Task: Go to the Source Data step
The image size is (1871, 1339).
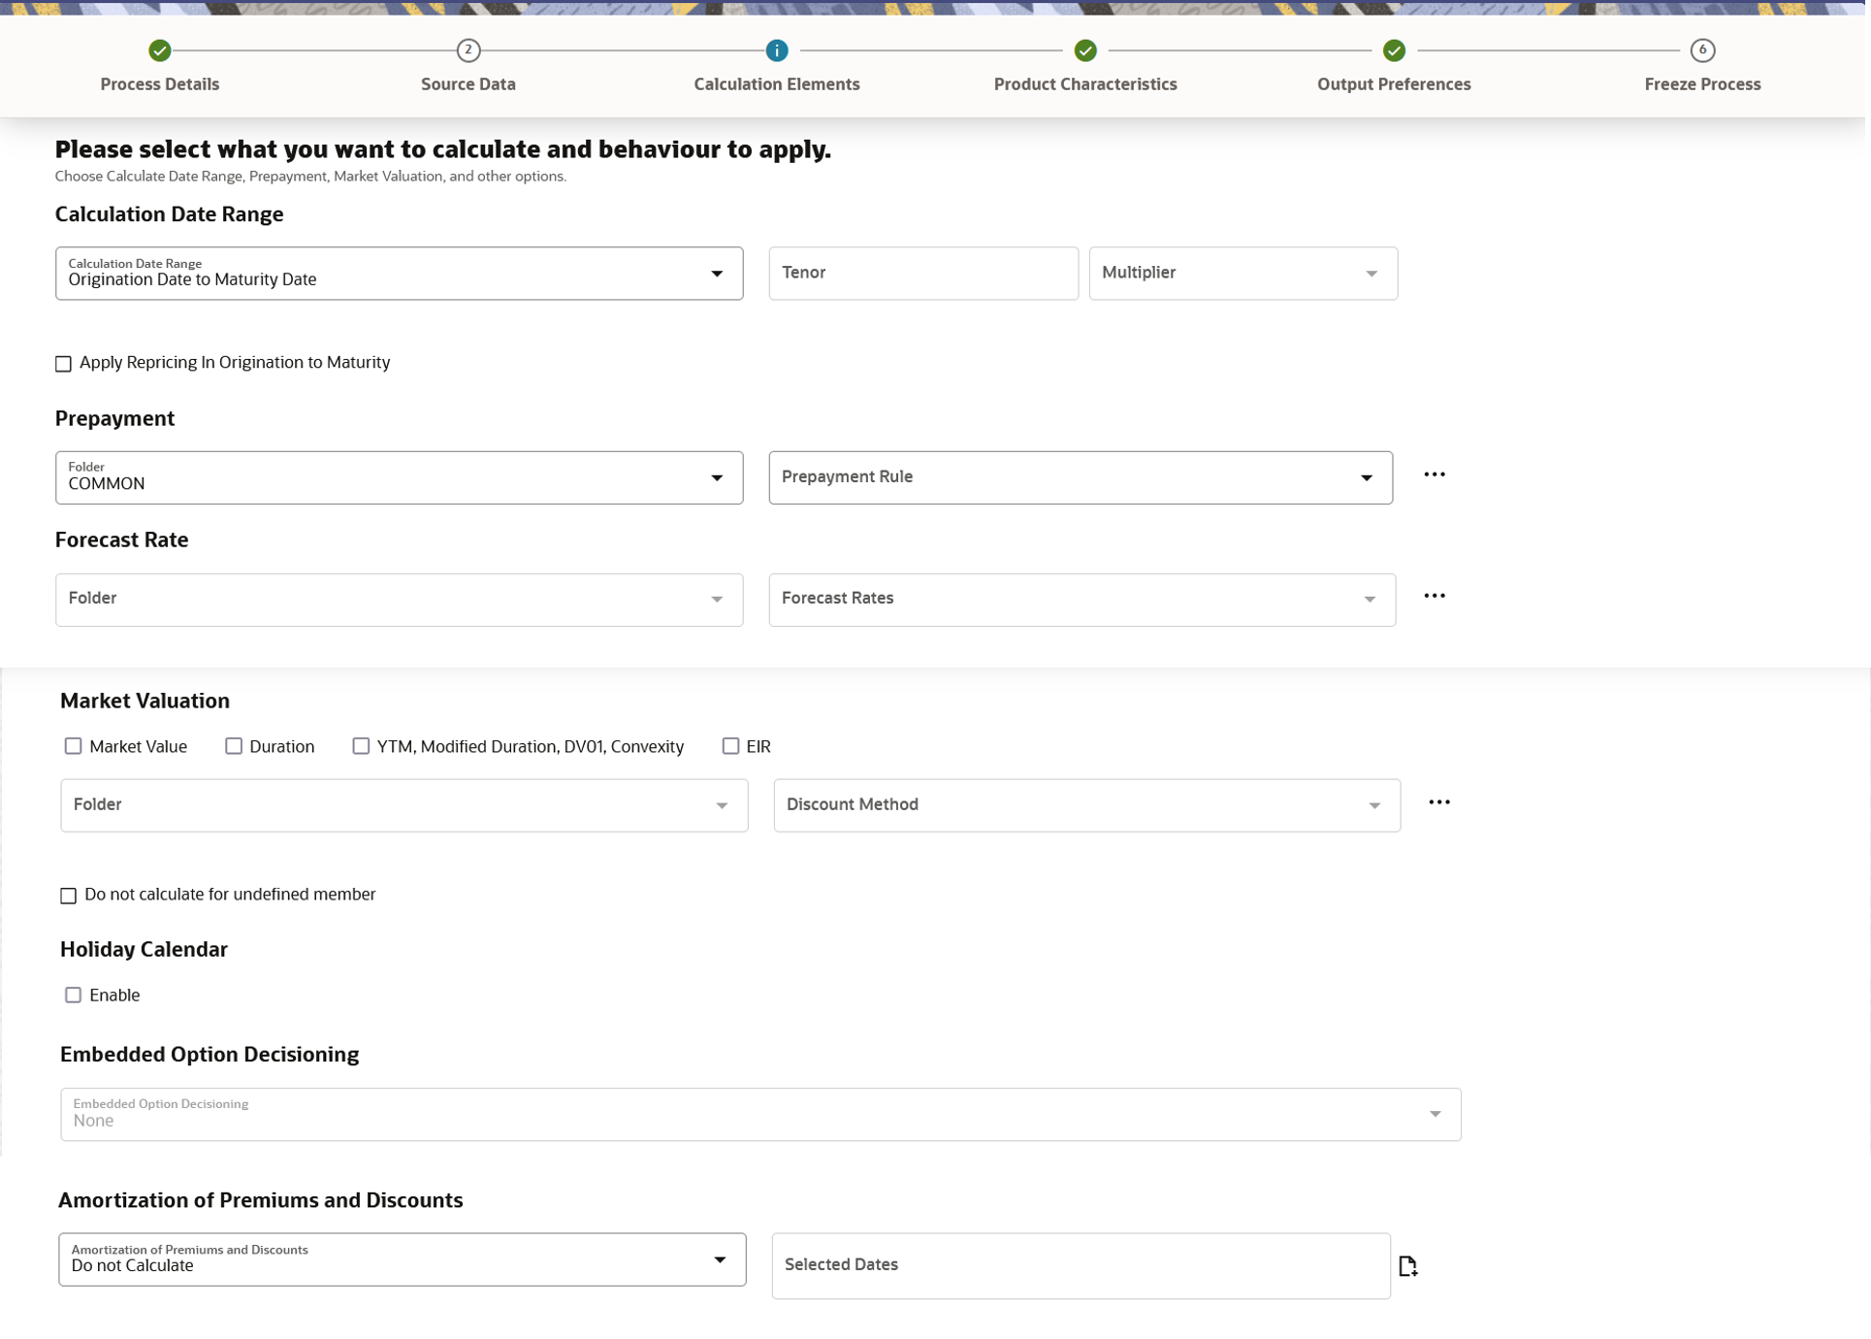Action: (x=468, y=50)
